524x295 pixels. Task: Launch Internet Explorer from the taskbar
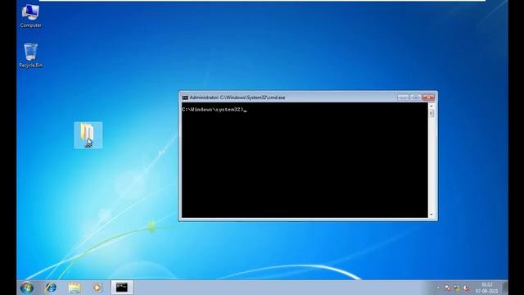coord(51,288)
